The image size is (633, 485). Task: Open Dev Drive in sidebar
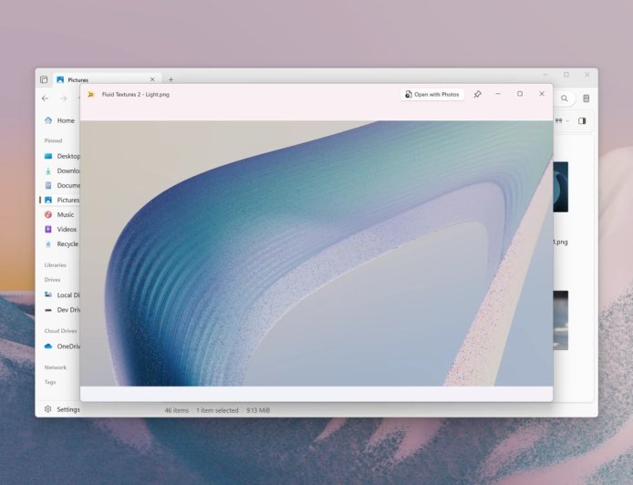click(x=60, y=310)
